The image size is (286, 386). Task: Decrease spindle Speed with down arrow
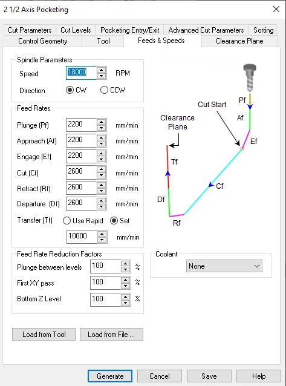click(102, 76)
